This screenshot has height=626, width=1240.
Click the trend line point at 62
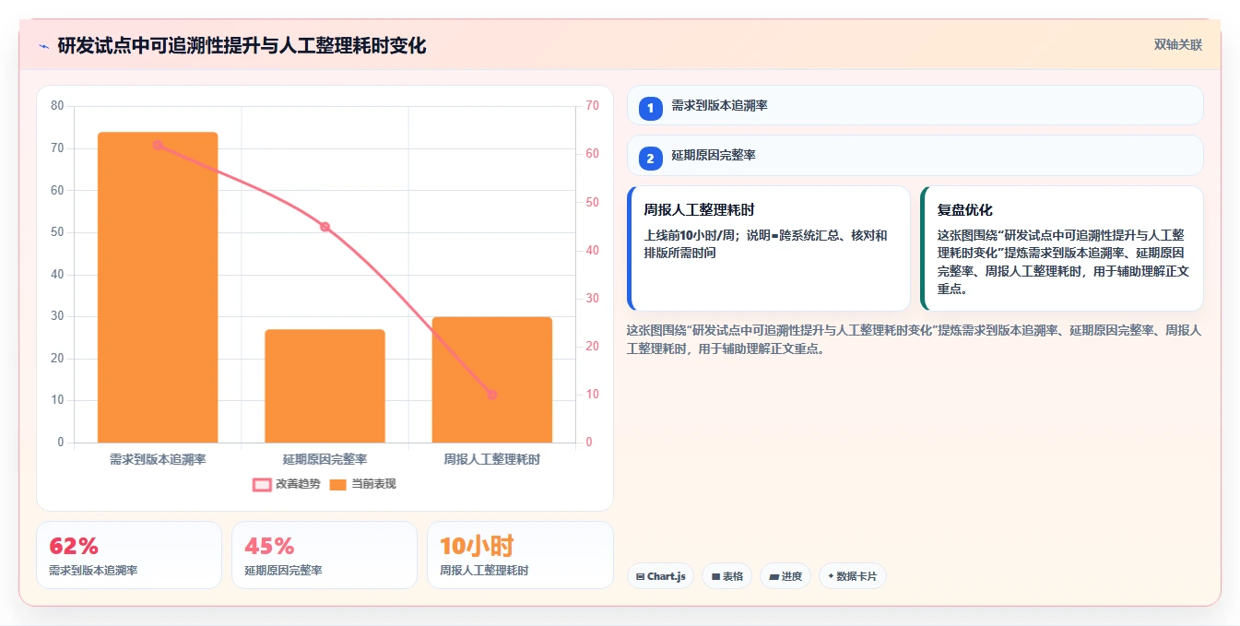(158, 145)
